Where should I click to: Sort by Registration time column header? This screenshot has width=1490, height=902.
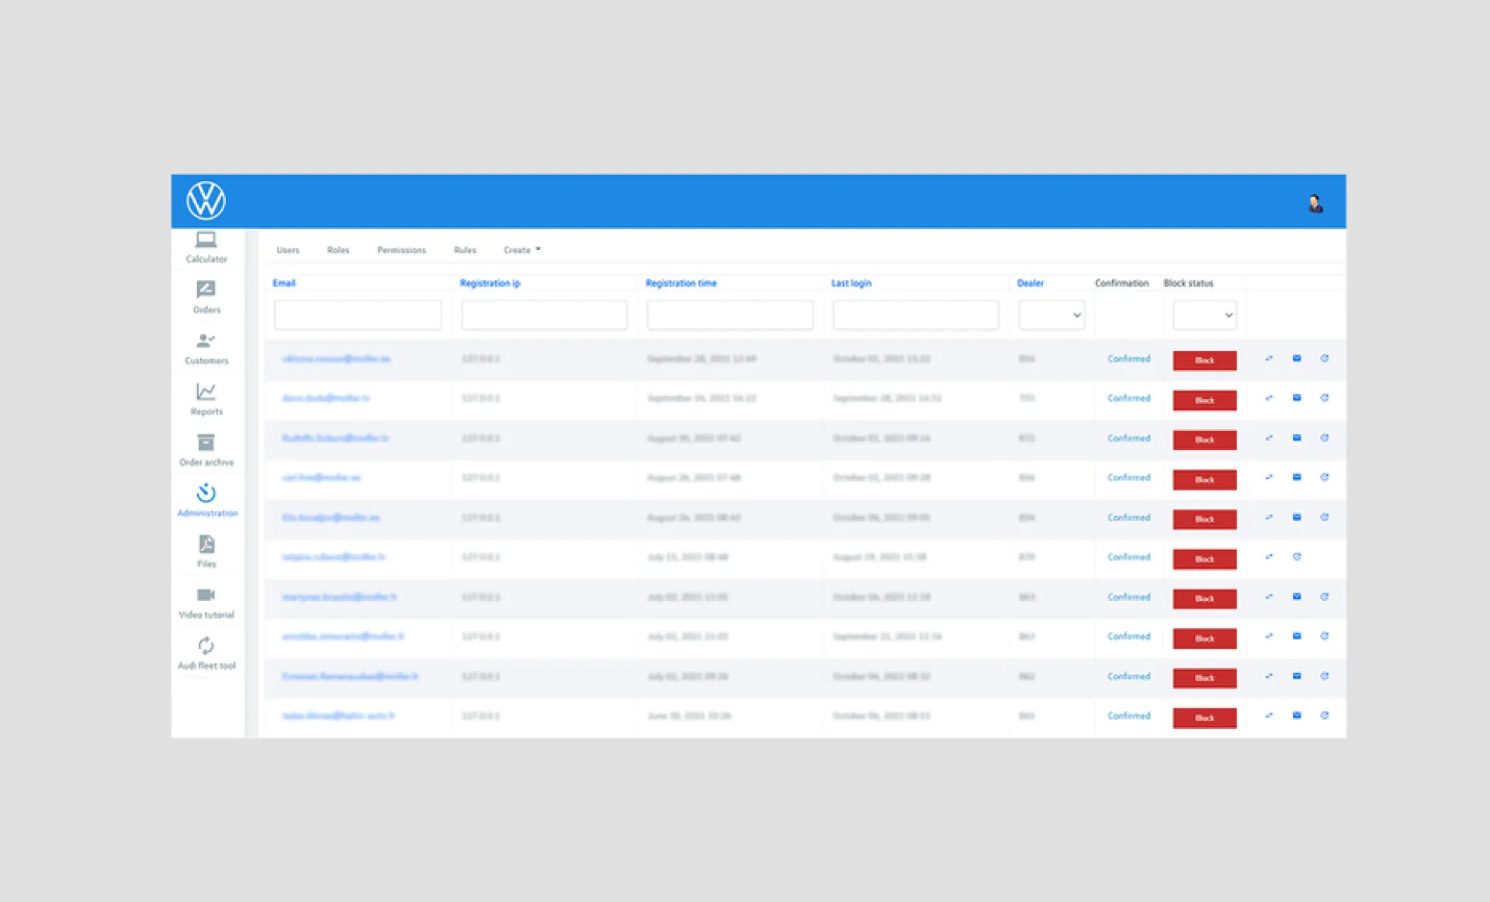coord(681,283)
